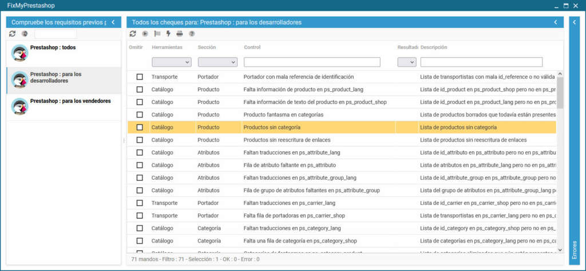Print the checks list
Image resolution: width=586 pixels, height=271 pixels.
(x=180, y=34)
